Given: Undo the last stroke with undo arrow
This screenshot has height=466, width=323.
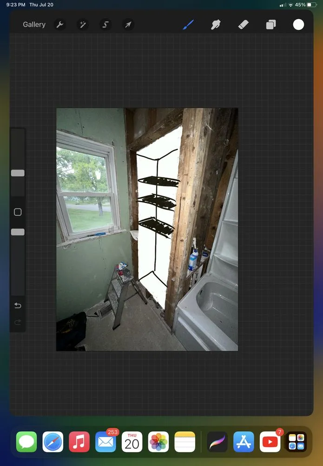Looking at the screenshot, I should pos(18,306).
